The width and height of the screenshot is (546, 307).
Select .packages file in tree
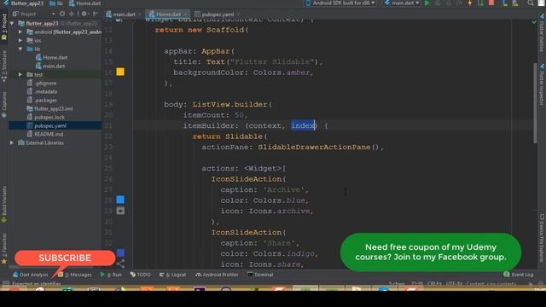coord(42,101)
